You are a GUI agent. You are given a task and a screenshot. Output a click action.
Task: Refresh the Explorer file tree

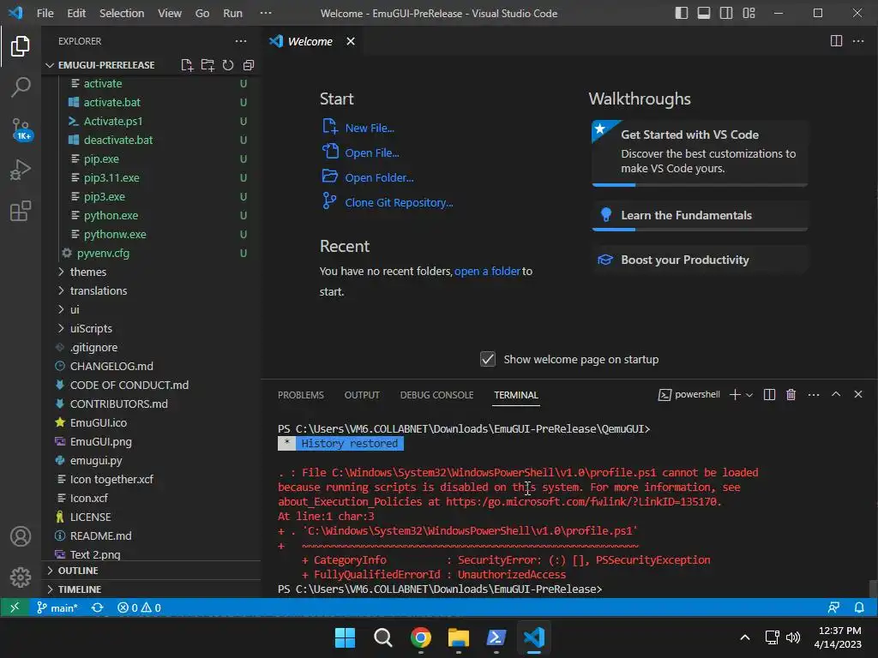click(228, 65)
